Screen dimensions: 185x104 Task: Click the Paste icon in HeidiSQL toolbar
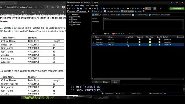[81, 8]
